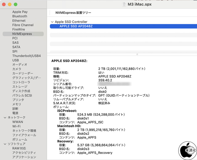
Task: Open the PCI category
Action: pyautogui.click(x=15, y=38)
